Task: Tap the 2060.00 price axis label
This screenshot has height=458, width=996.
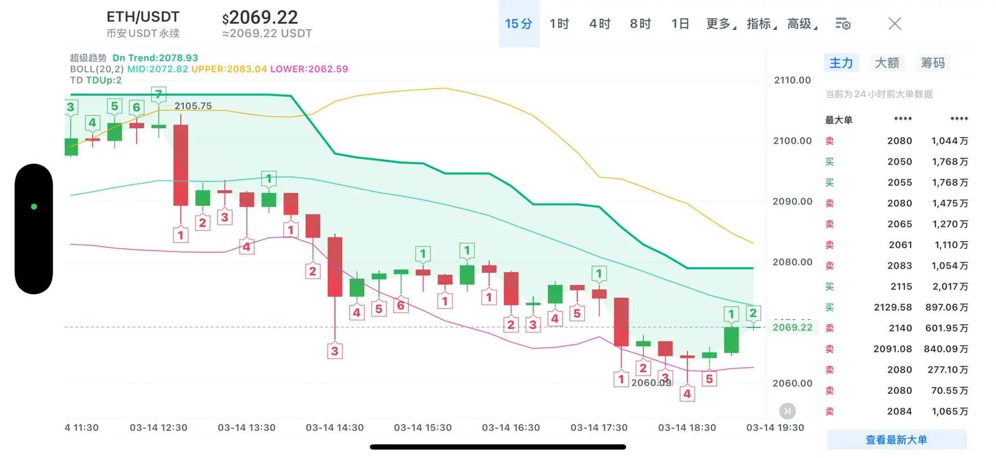Action: click(x=792, y=383)
